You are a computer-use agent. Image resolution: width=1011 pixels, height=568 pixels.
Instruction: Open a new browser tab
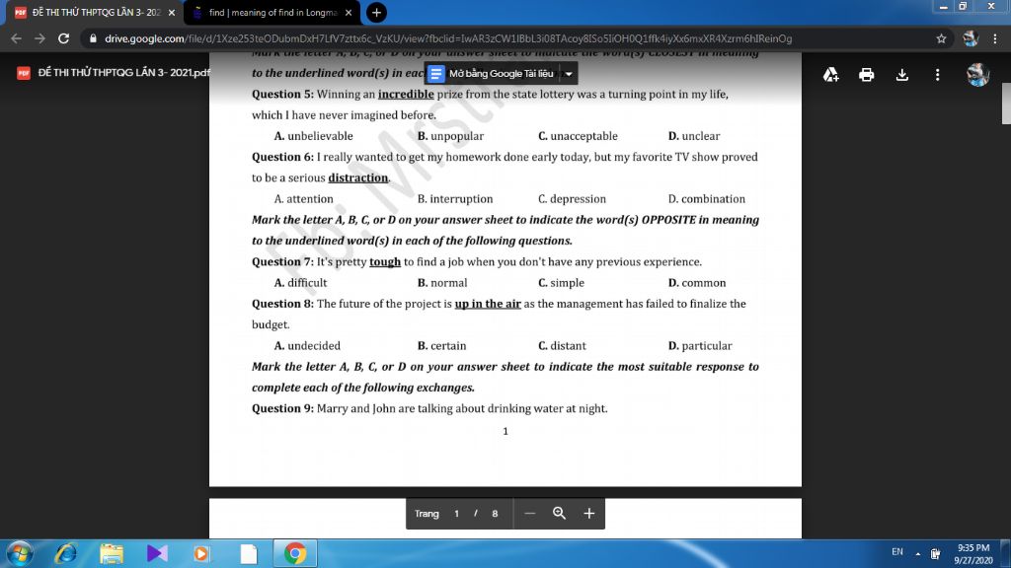pos(376,12)
